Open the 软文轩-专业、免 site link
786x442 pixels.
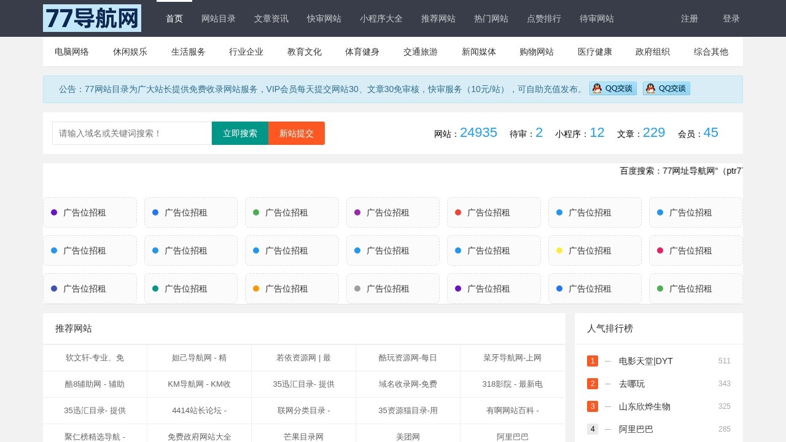95,358
